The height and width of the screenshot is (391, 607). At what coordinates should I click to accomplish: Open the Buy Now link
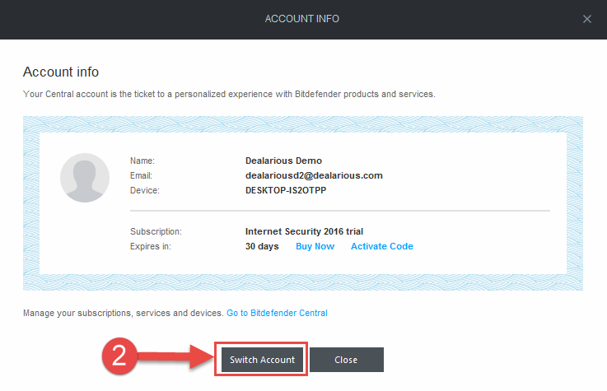click(x=315, y=246)
